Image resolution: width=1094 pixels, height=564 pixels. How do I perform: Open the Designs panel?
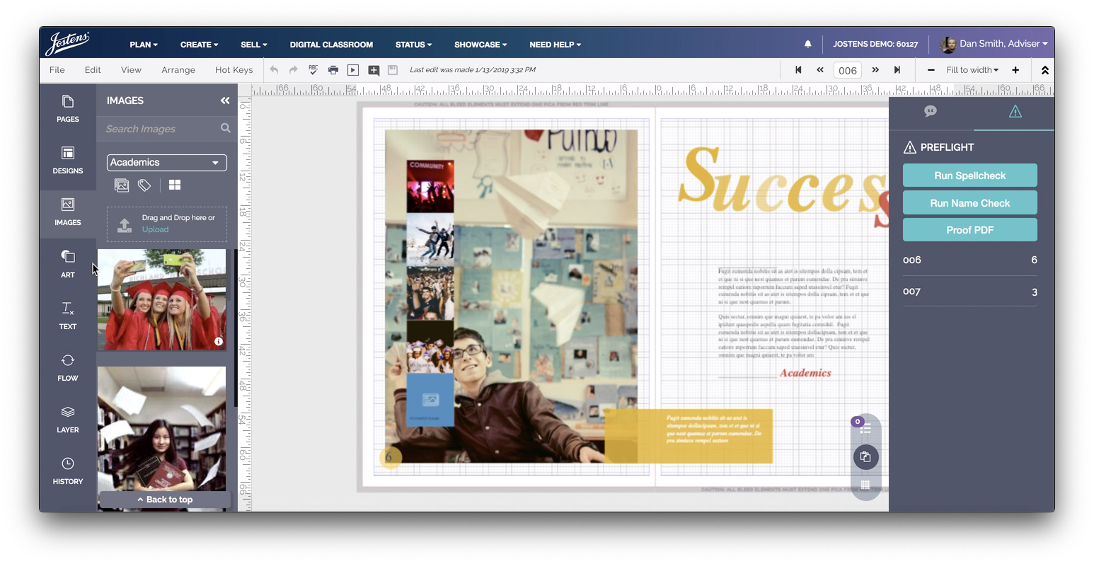(68, 161)
